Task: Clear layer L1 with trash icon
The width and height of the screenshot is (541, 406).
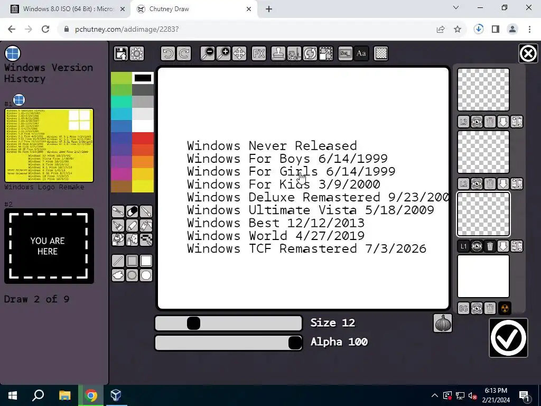Action: point(490,246)
